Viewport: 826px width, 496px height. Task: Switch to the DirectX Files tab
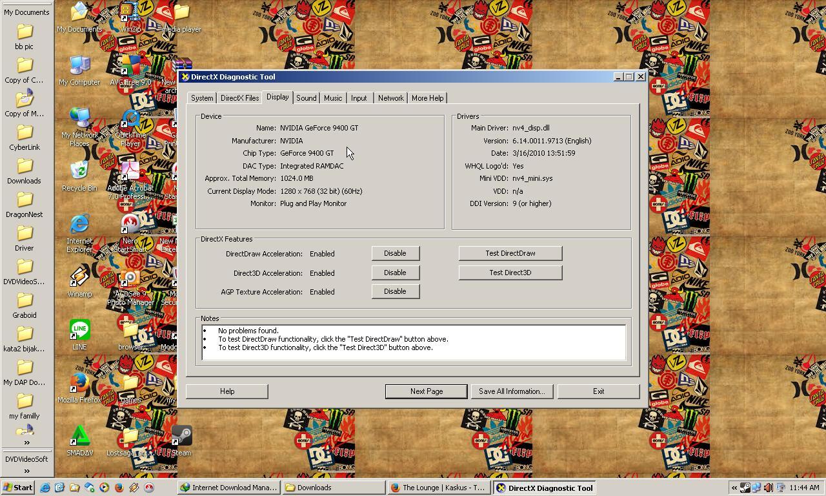click(239, 98)
